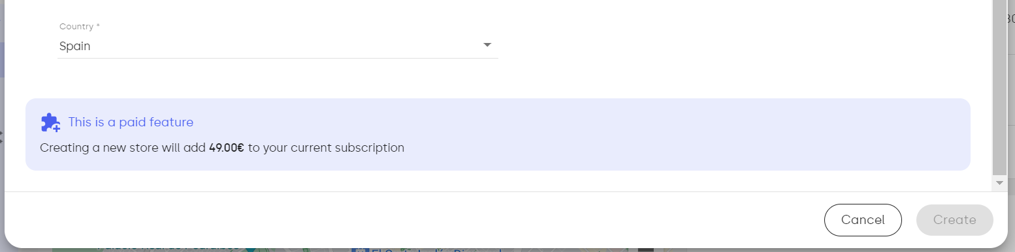Click the puzzle piece paid feature icon
This screenshot has width=1015, height=252.
click(50, 122)
